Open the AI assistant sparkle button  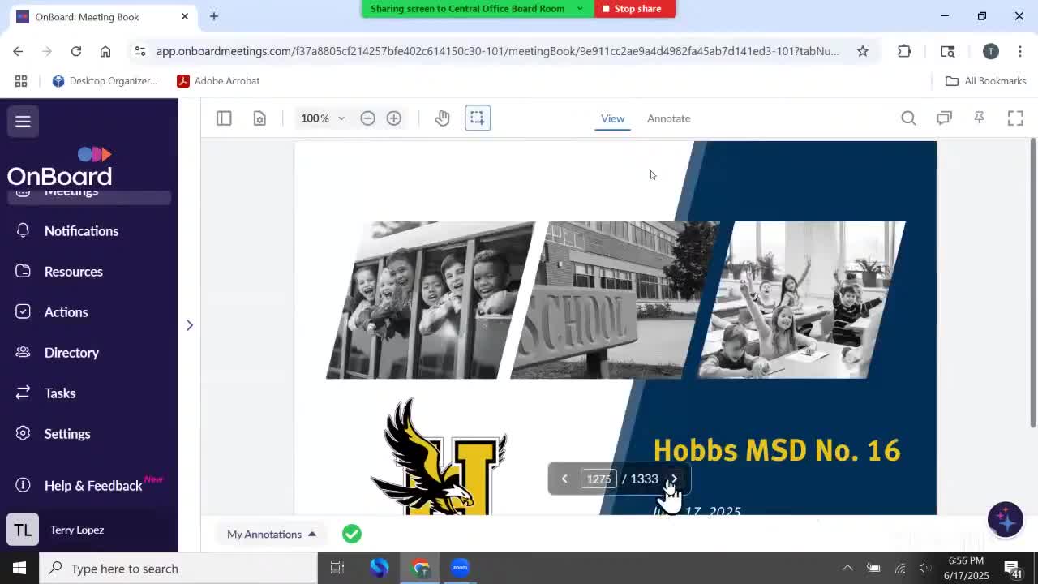(x=1006, y=520)
